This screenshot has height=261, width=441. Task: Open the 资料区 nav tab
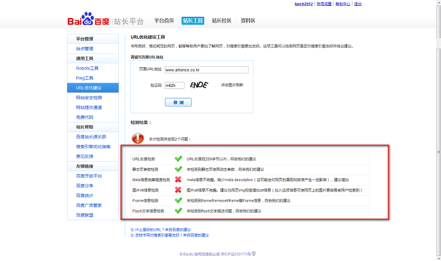click(248, 21)
